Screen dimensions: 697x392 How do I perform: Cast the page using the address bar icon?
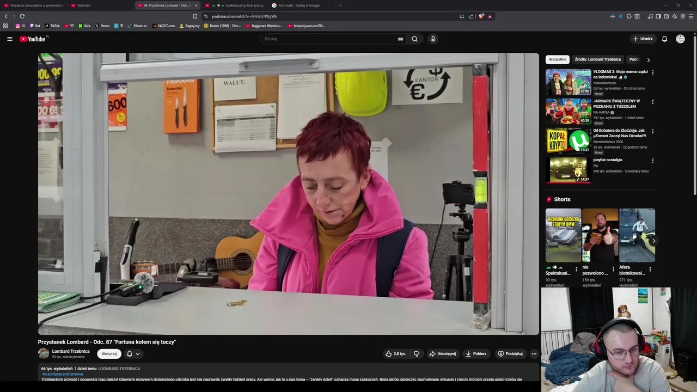(462, 16)
